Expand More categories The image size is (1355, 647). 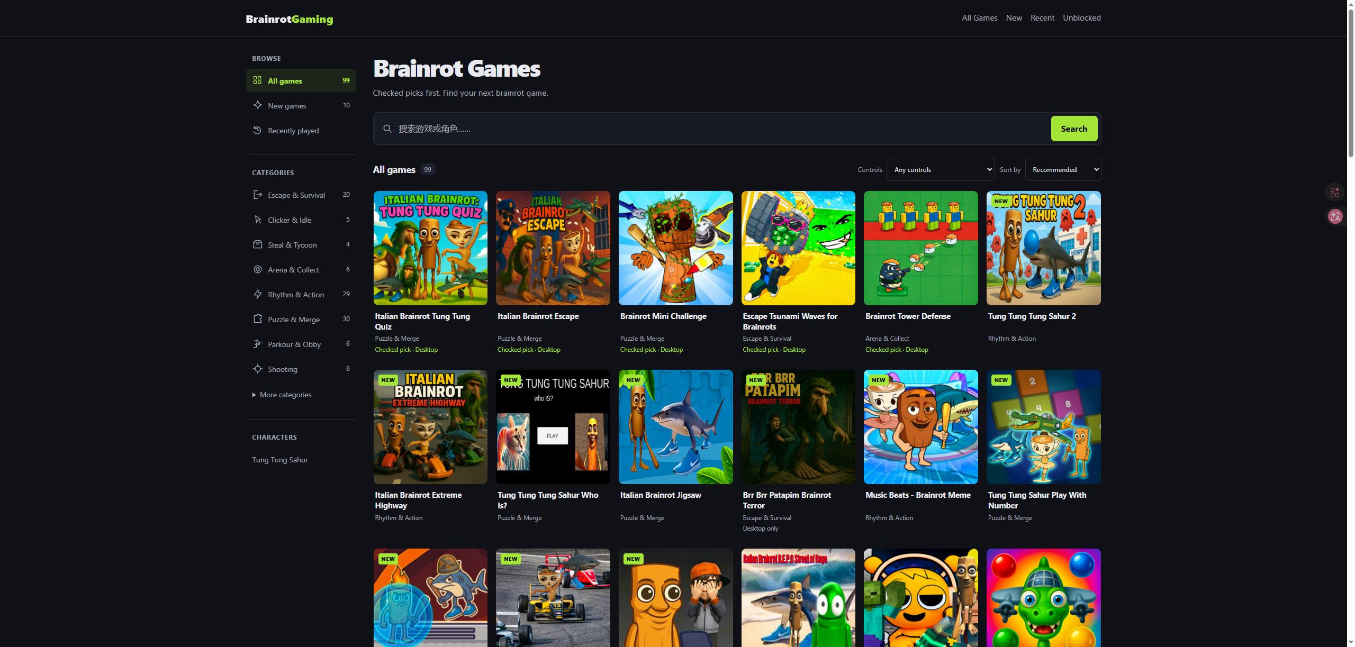point(282,395)
